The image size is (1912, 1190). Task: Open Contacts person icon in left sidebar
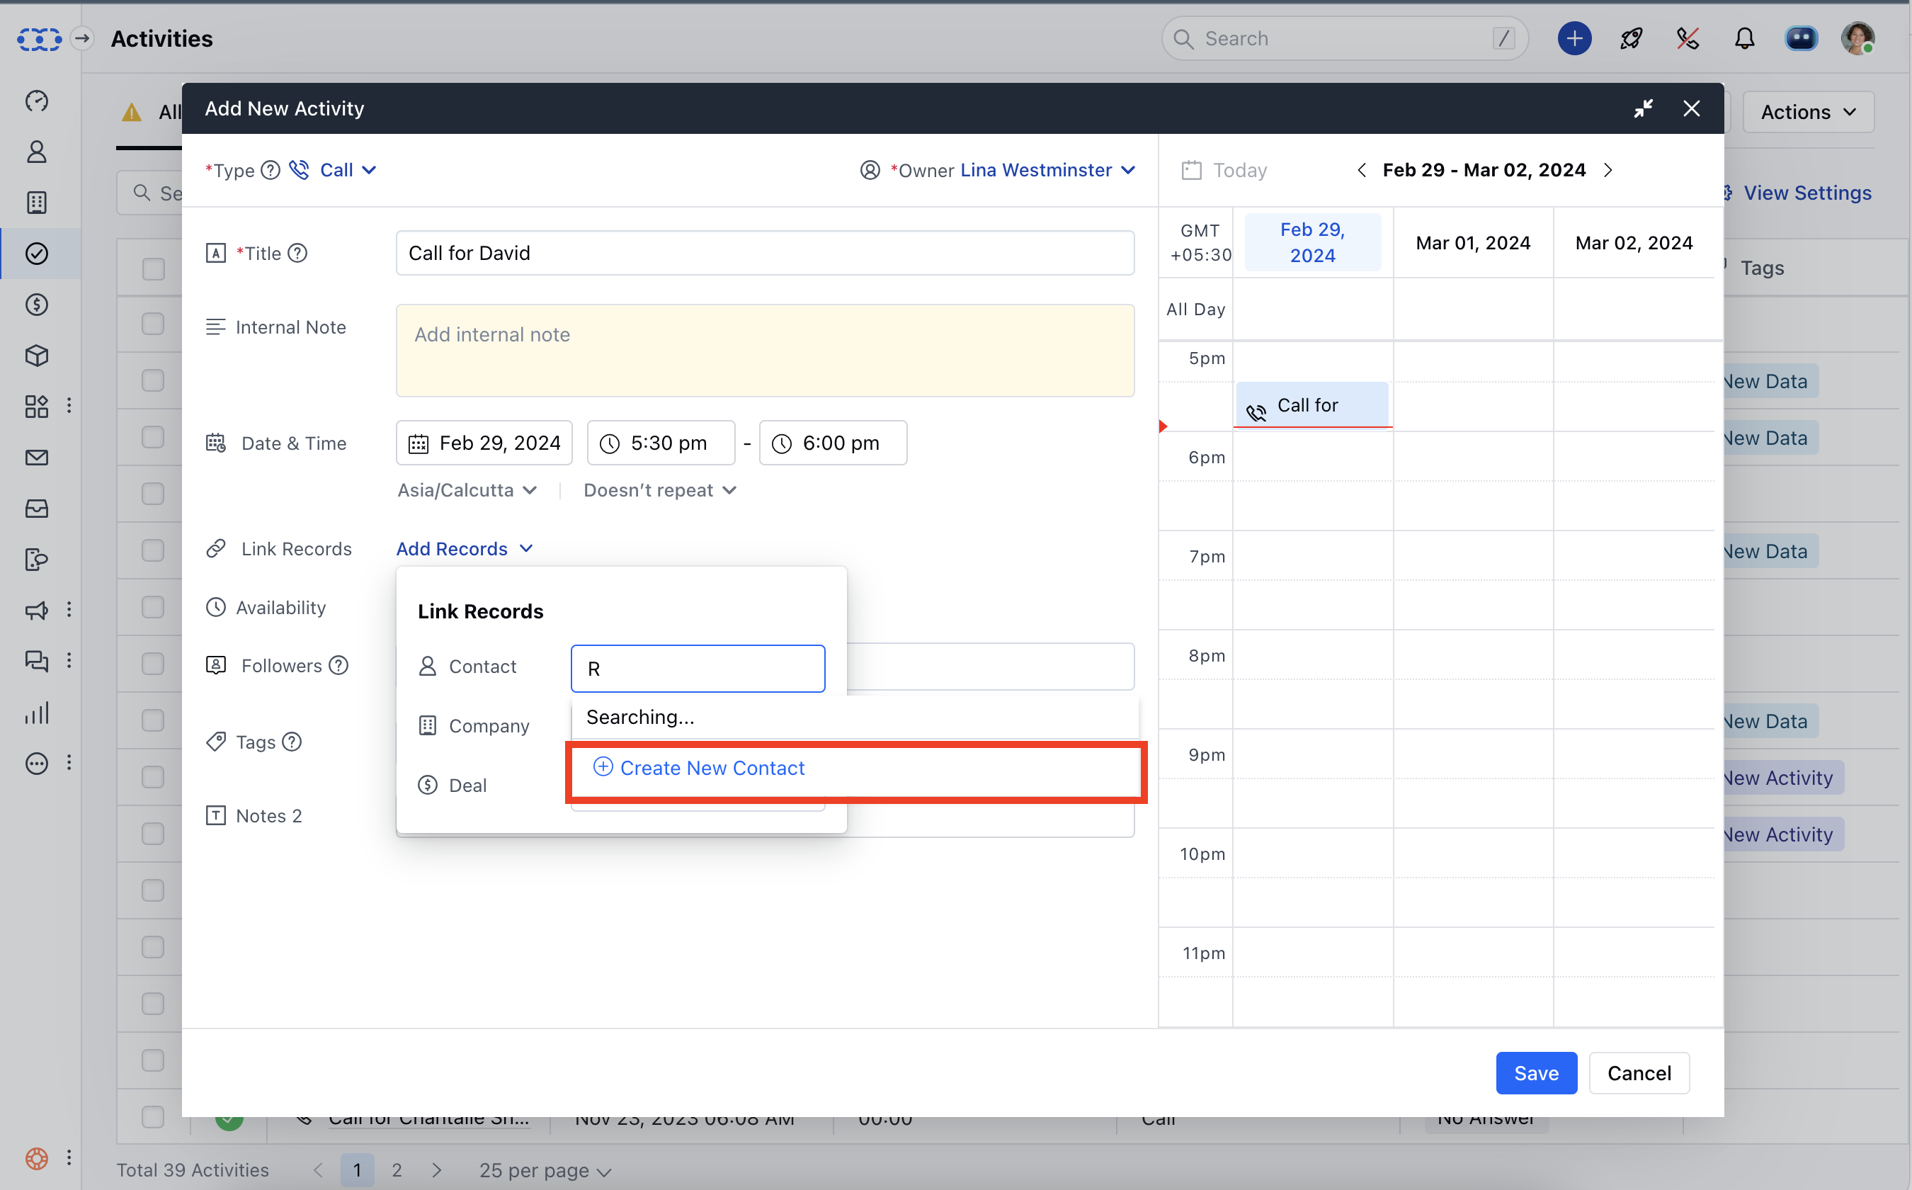tap(37, 151)
